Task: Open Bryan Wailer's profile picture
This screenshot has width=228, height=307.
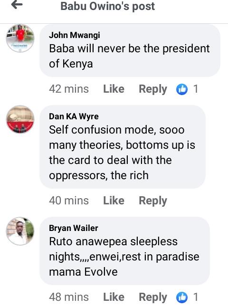Action: pos(20,231)
